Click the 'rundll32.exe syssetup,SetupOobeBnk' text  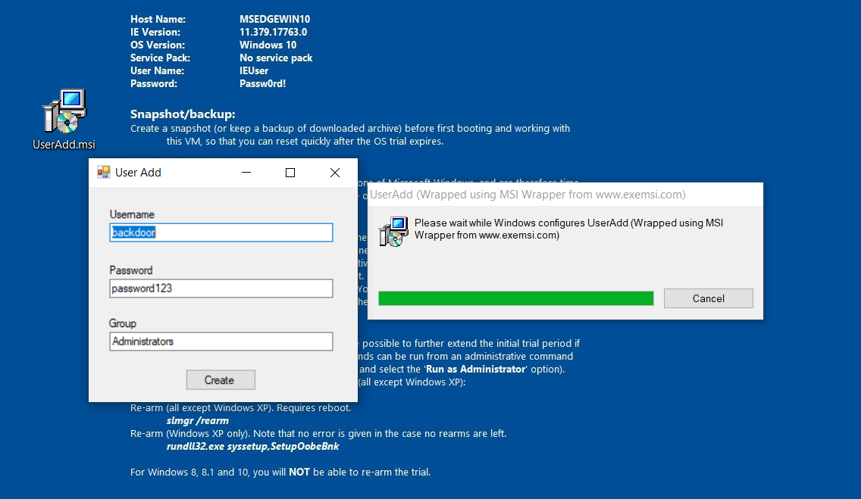[x=252, y=446]
